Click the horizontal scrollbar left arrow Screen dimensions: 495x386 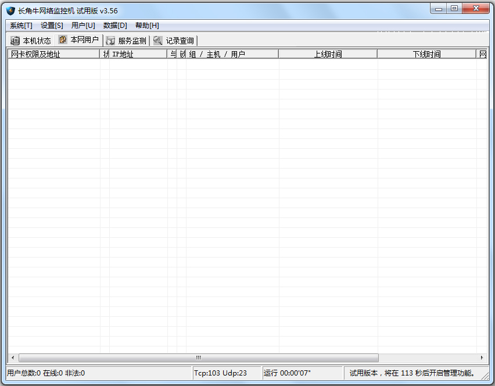tap(13, 358)
